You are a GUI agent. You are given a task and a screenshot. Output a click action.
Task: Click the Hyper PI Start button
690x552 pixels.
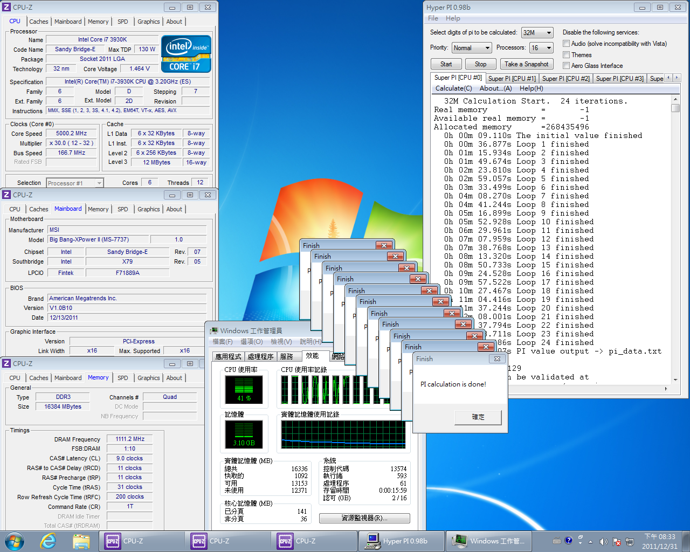point(446,64)
